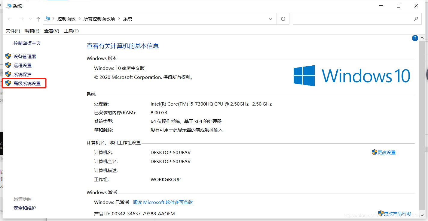Click the computer icon in the address bar
The height and width of the screenshot is (221, 428).
(48, 19)
